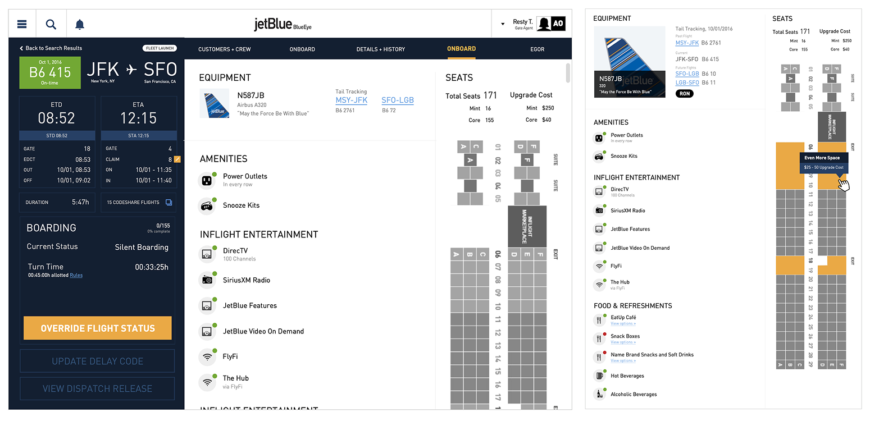Click the Snooze Kits icon in detail panel
Screen dimensions: 879x421
pyautogui.click(x=600, y=157)
